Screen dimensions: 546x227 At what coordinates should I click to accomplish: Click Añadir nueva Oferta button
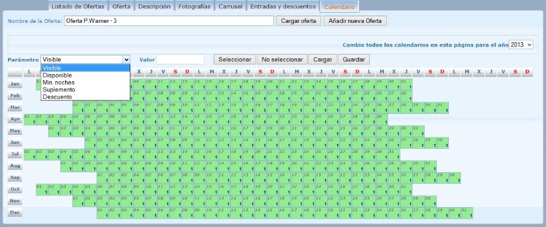(x=355, y=21)
